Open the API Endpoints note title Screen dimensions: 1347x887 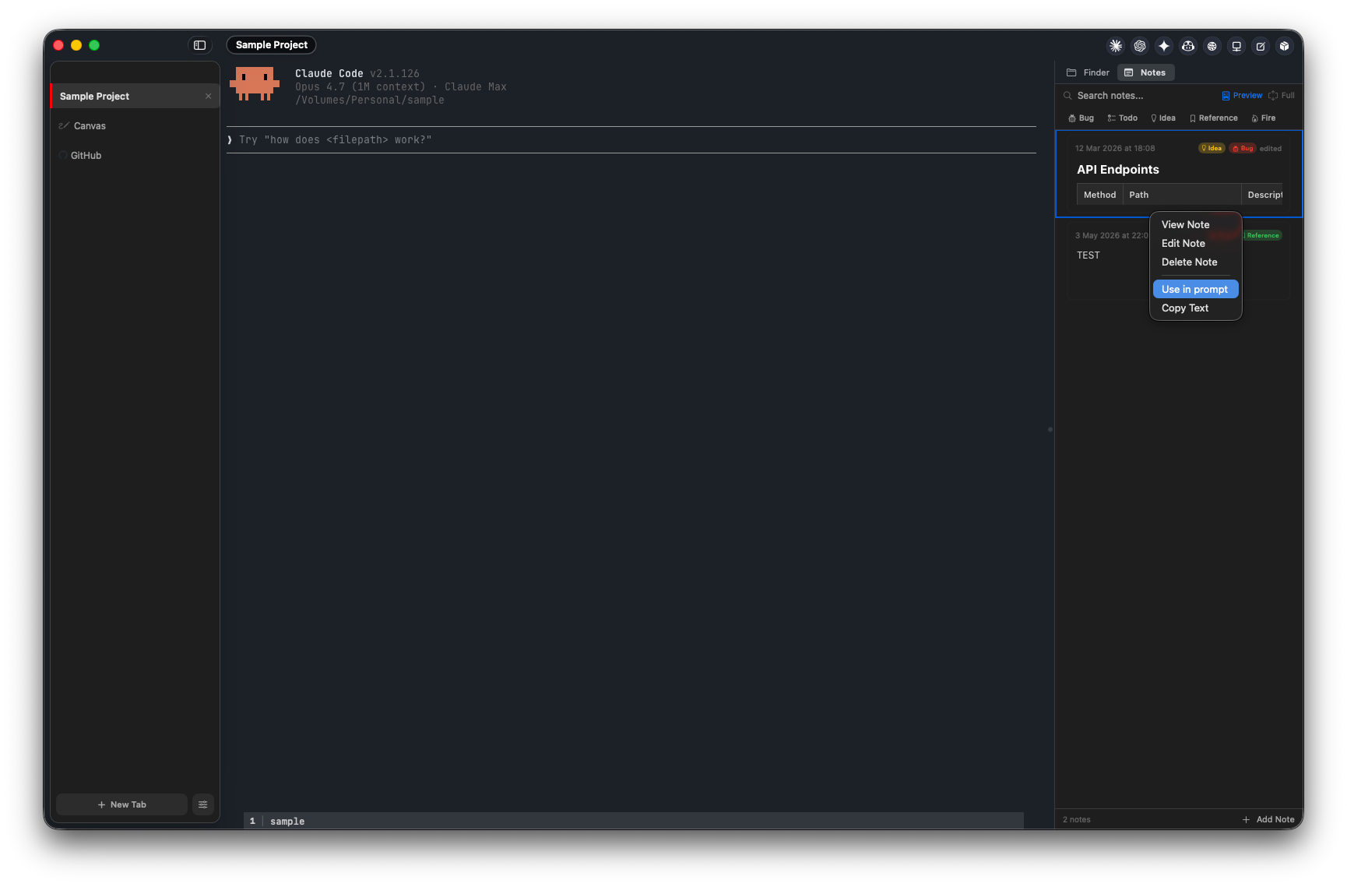(x=1117, y=170)
